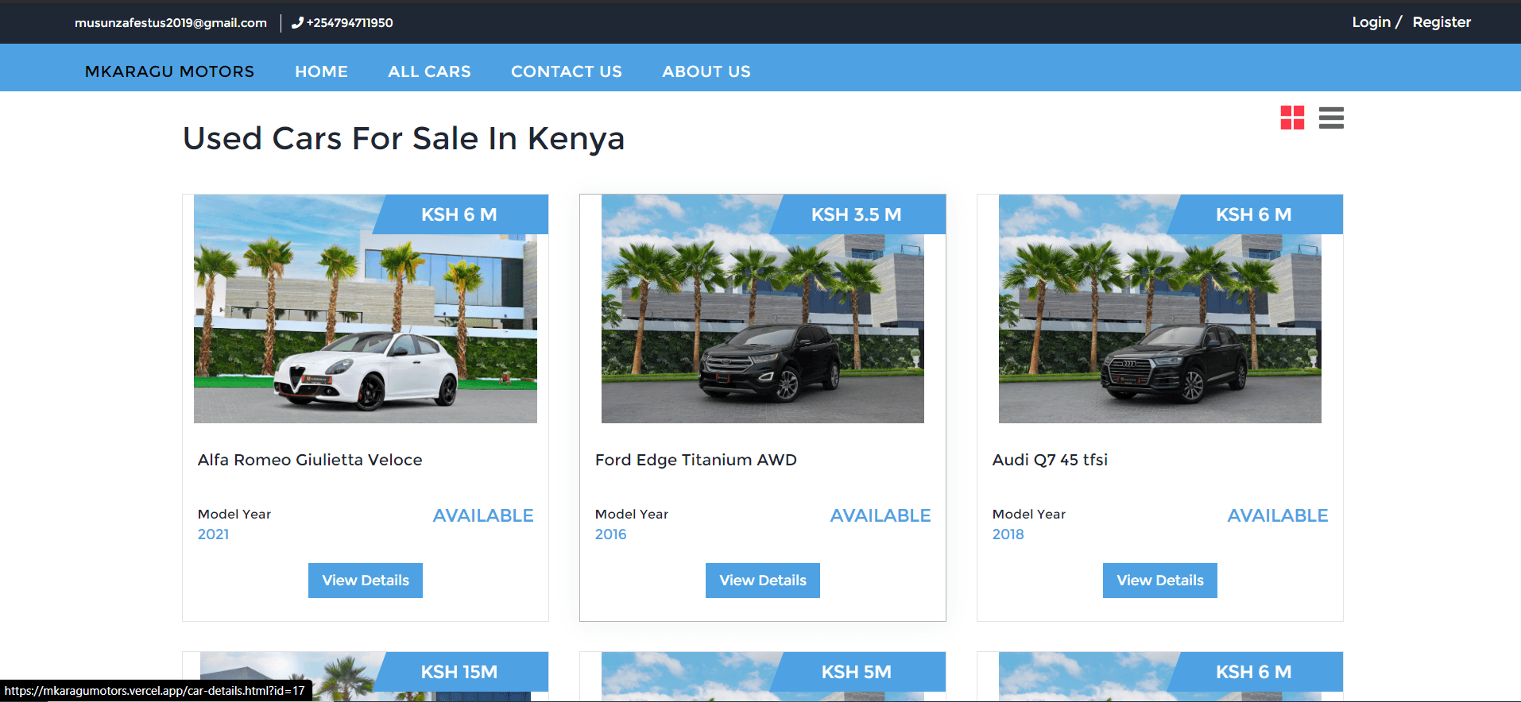Click the Audi Q7 car photo
The image size is (1521, 702).
tap(1160, 309)
